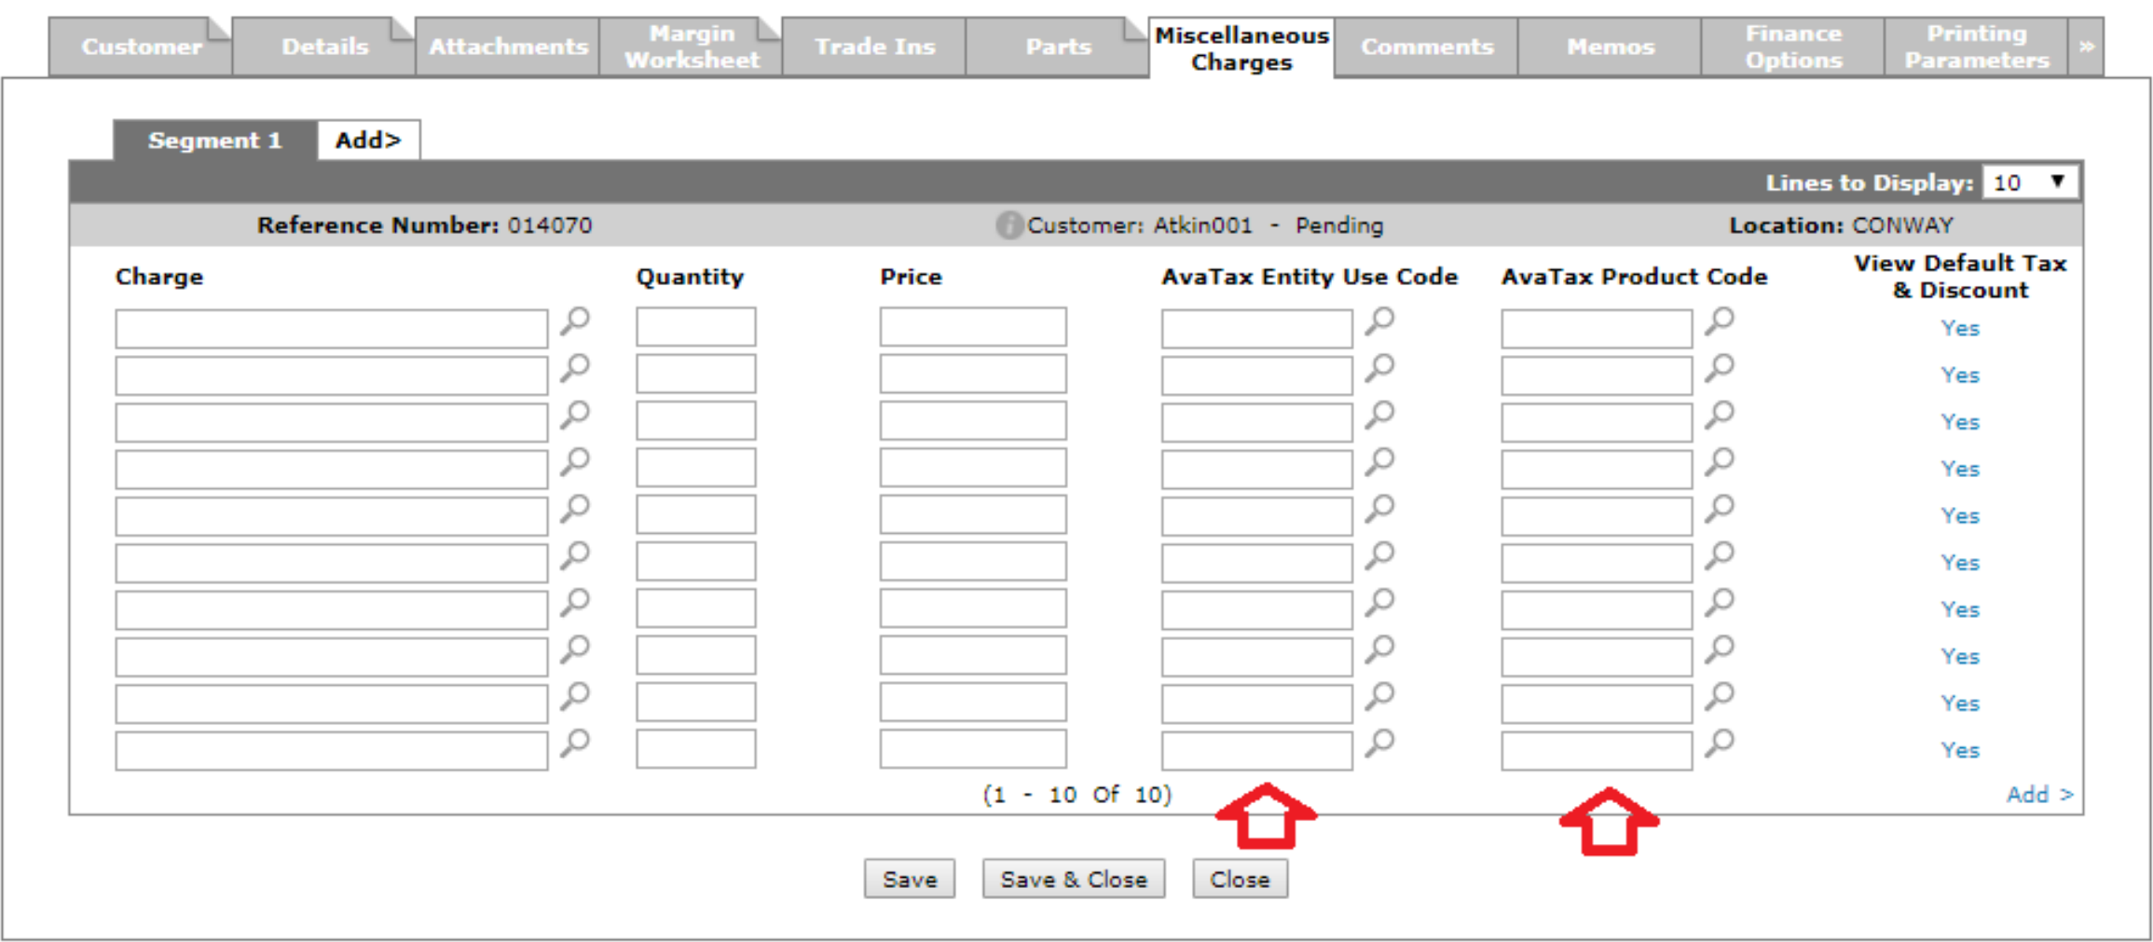The image size is (2153, 942).
Task: Open charge lookup magnifier in seventh row
Action: (x=575, y=603)
